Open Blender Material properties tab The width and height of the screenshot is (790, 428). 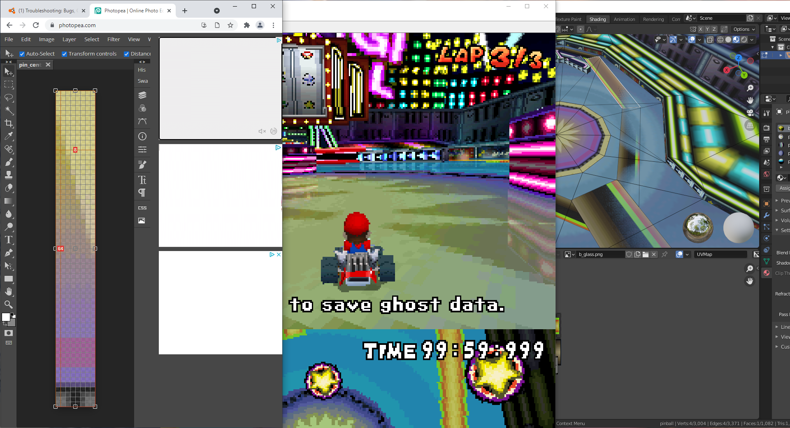[767, 273]
